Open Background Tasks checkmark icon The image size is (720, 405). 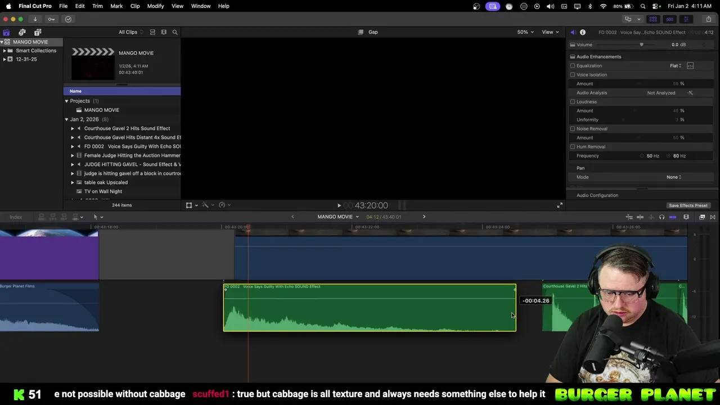[68, 19]
